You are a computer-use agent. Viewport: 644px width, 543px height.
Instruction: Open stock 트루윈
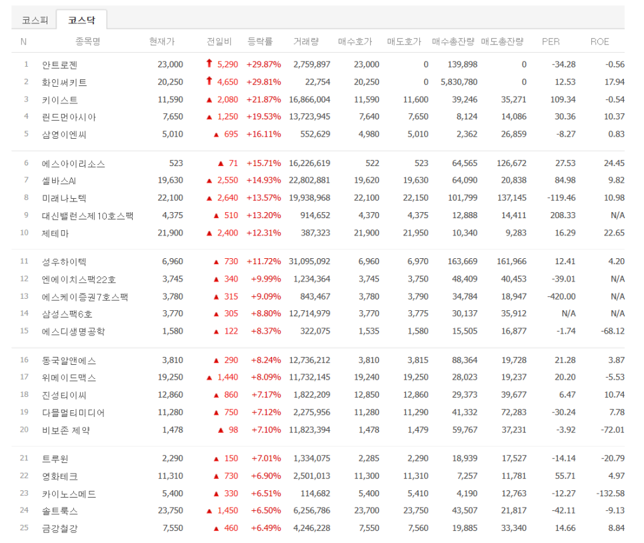pos(55,459)
